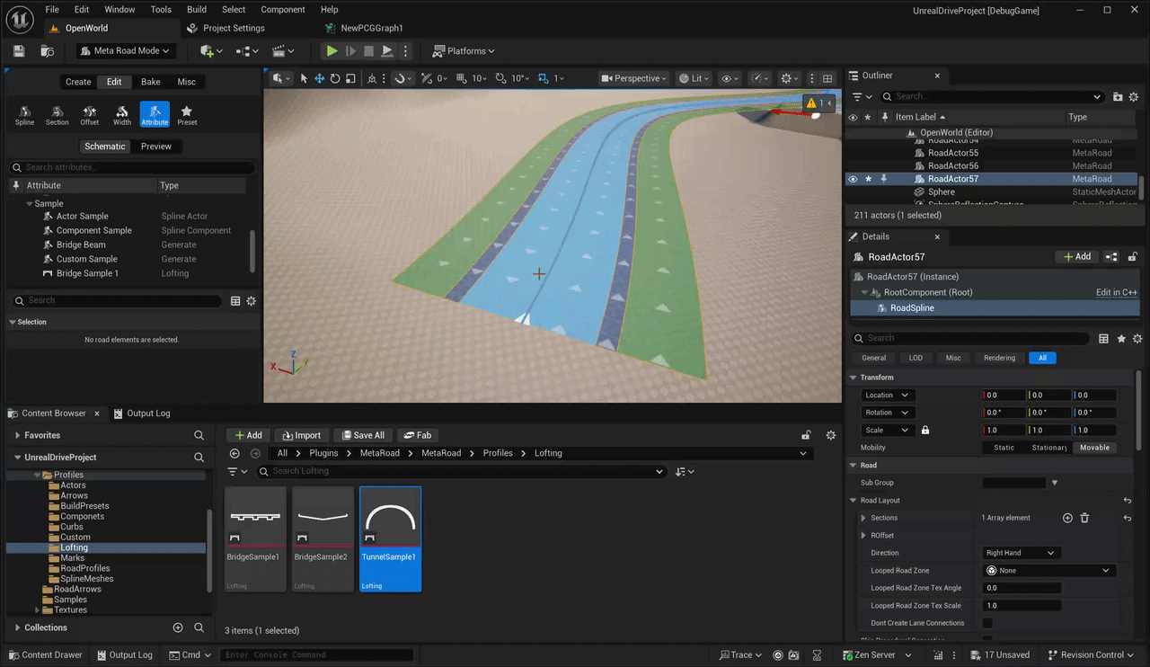The width and height of the screenshot is (1150, 667).
Task: Toggle visibility eye for RoadActor57
Action: point(853,179)
